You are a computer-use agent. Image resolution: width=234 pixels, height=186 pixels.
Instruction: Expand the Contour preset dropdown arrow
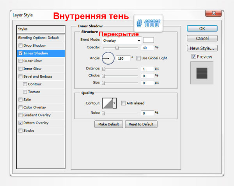click(x=114, y=103)
